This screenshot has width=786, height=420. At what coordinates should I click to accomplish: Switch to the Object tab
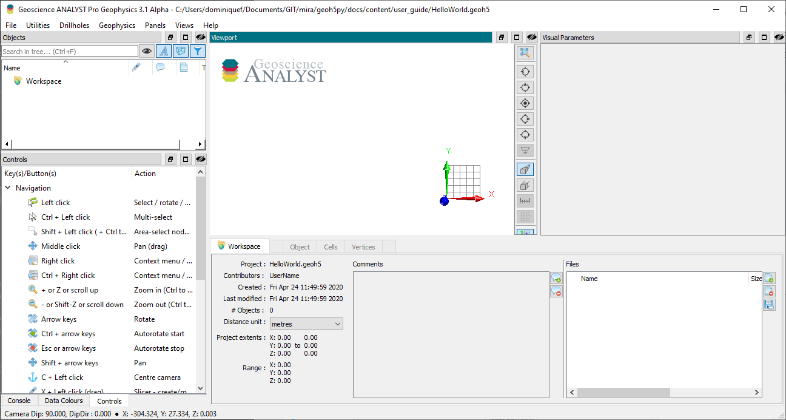[300, 247]
